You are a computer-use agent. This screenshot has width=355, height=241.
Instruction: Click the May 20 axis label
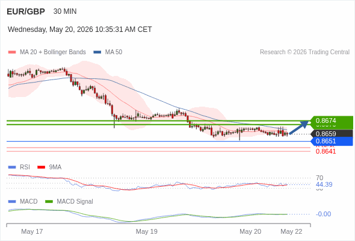click(250, 231)
